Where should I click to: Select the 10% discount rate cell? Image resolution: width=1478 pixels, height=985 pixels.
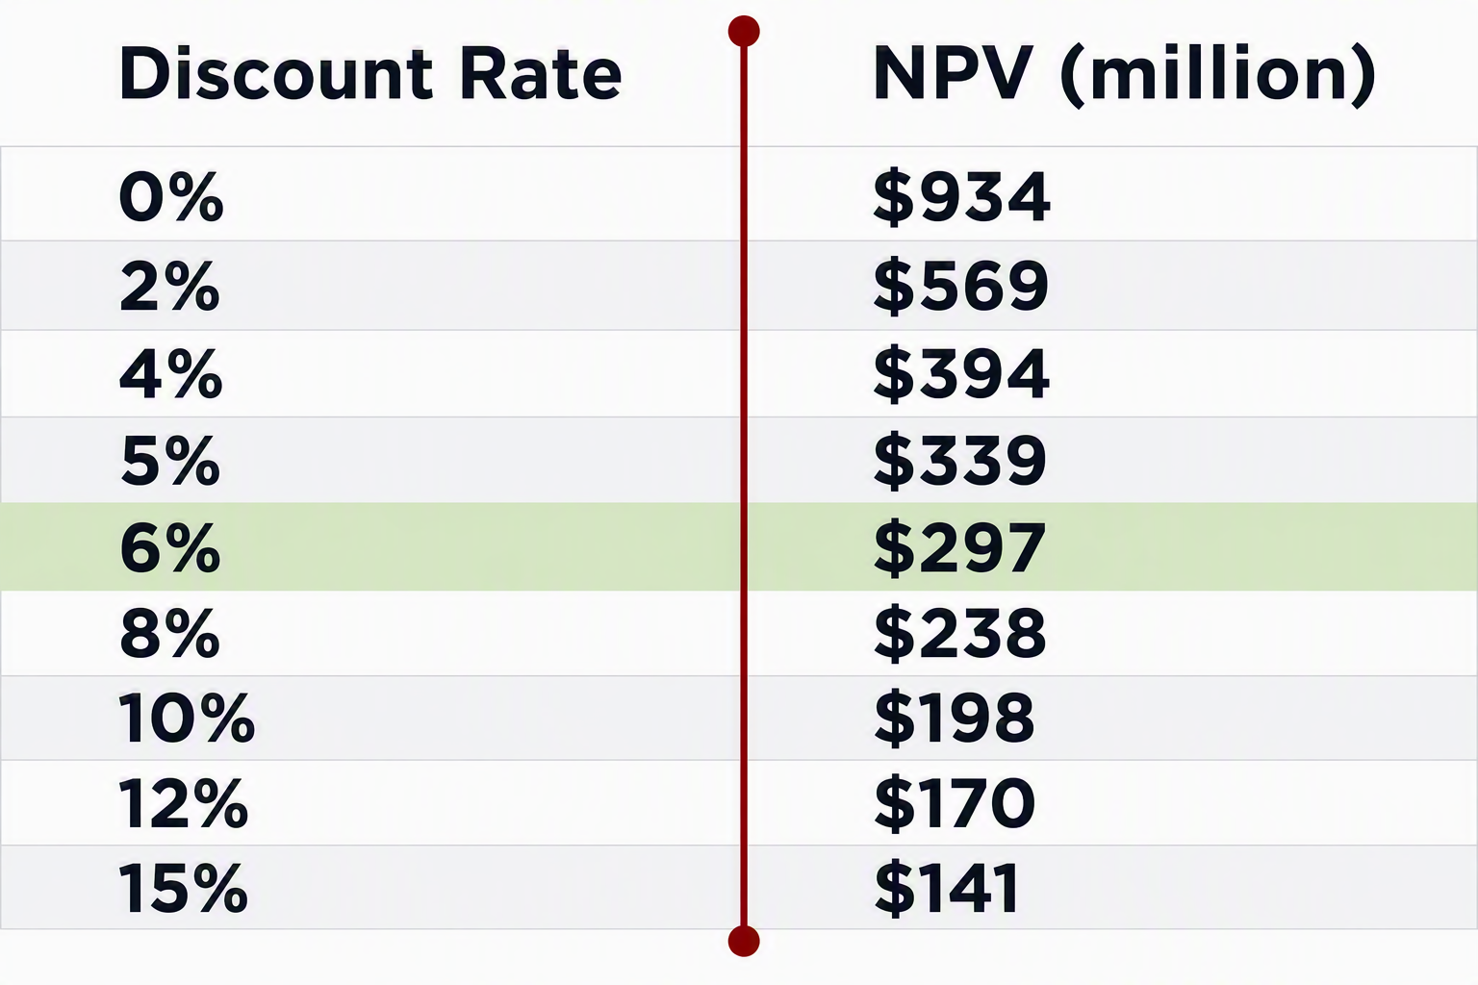pos(187,718)
